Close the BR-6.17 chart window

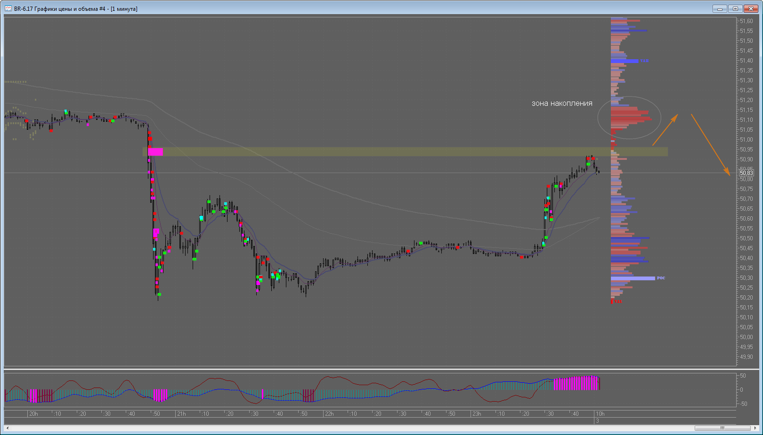tap(751, 8)
